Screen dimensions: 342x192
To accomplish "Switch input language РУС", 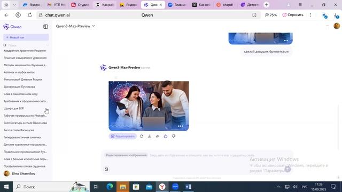I will coord(305,187).
